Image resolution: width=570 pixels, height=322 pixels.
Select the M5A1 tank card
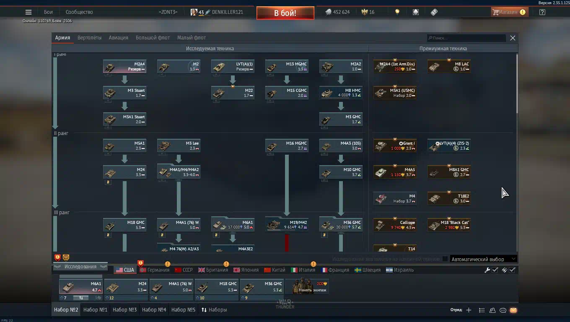[124, 145]
